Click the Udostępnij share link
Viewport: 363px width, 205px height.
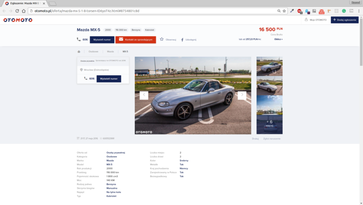point(191,40)
